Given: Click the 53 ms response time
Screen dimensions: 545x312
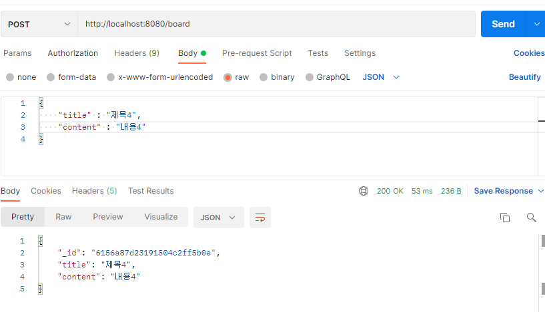Looking at the screenshot, I should pos(422,191).
